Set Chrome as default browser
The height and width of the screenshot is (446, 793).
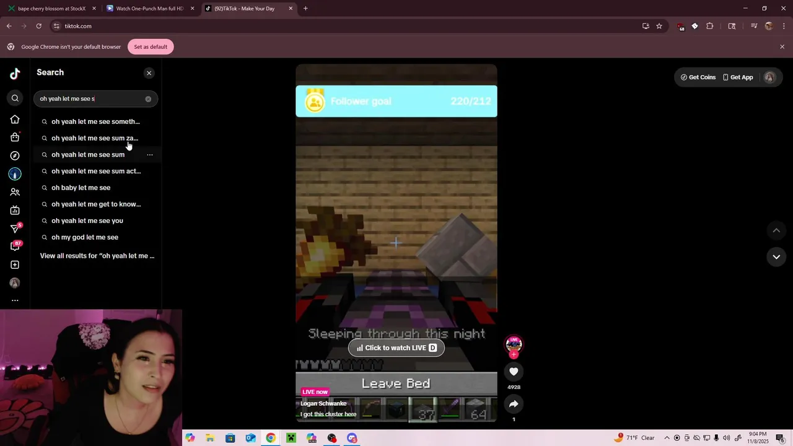click(151, 47)
